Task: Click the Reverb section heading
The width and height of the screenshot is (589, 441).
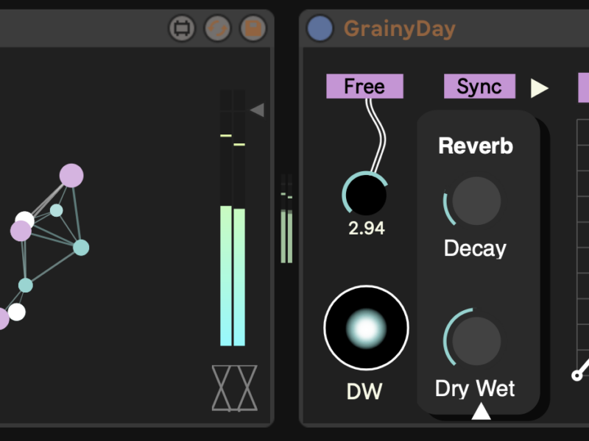Action: click(476, 146)
